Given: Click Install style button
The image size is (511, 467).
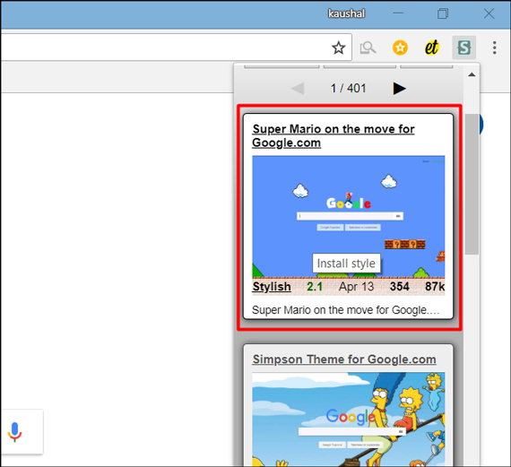Looking at the screenshot, I should (x=346, y=263).
